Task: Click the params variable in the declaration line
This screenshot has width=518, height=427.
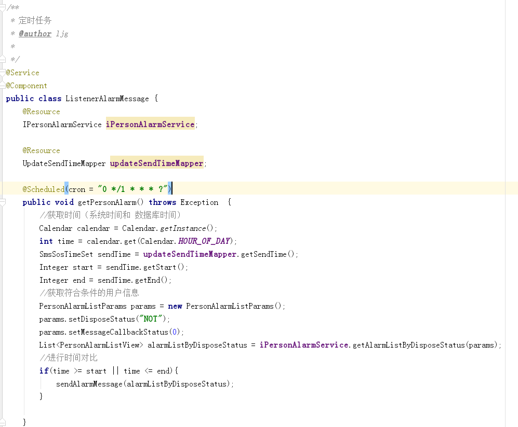Action: tap(143, 306)
